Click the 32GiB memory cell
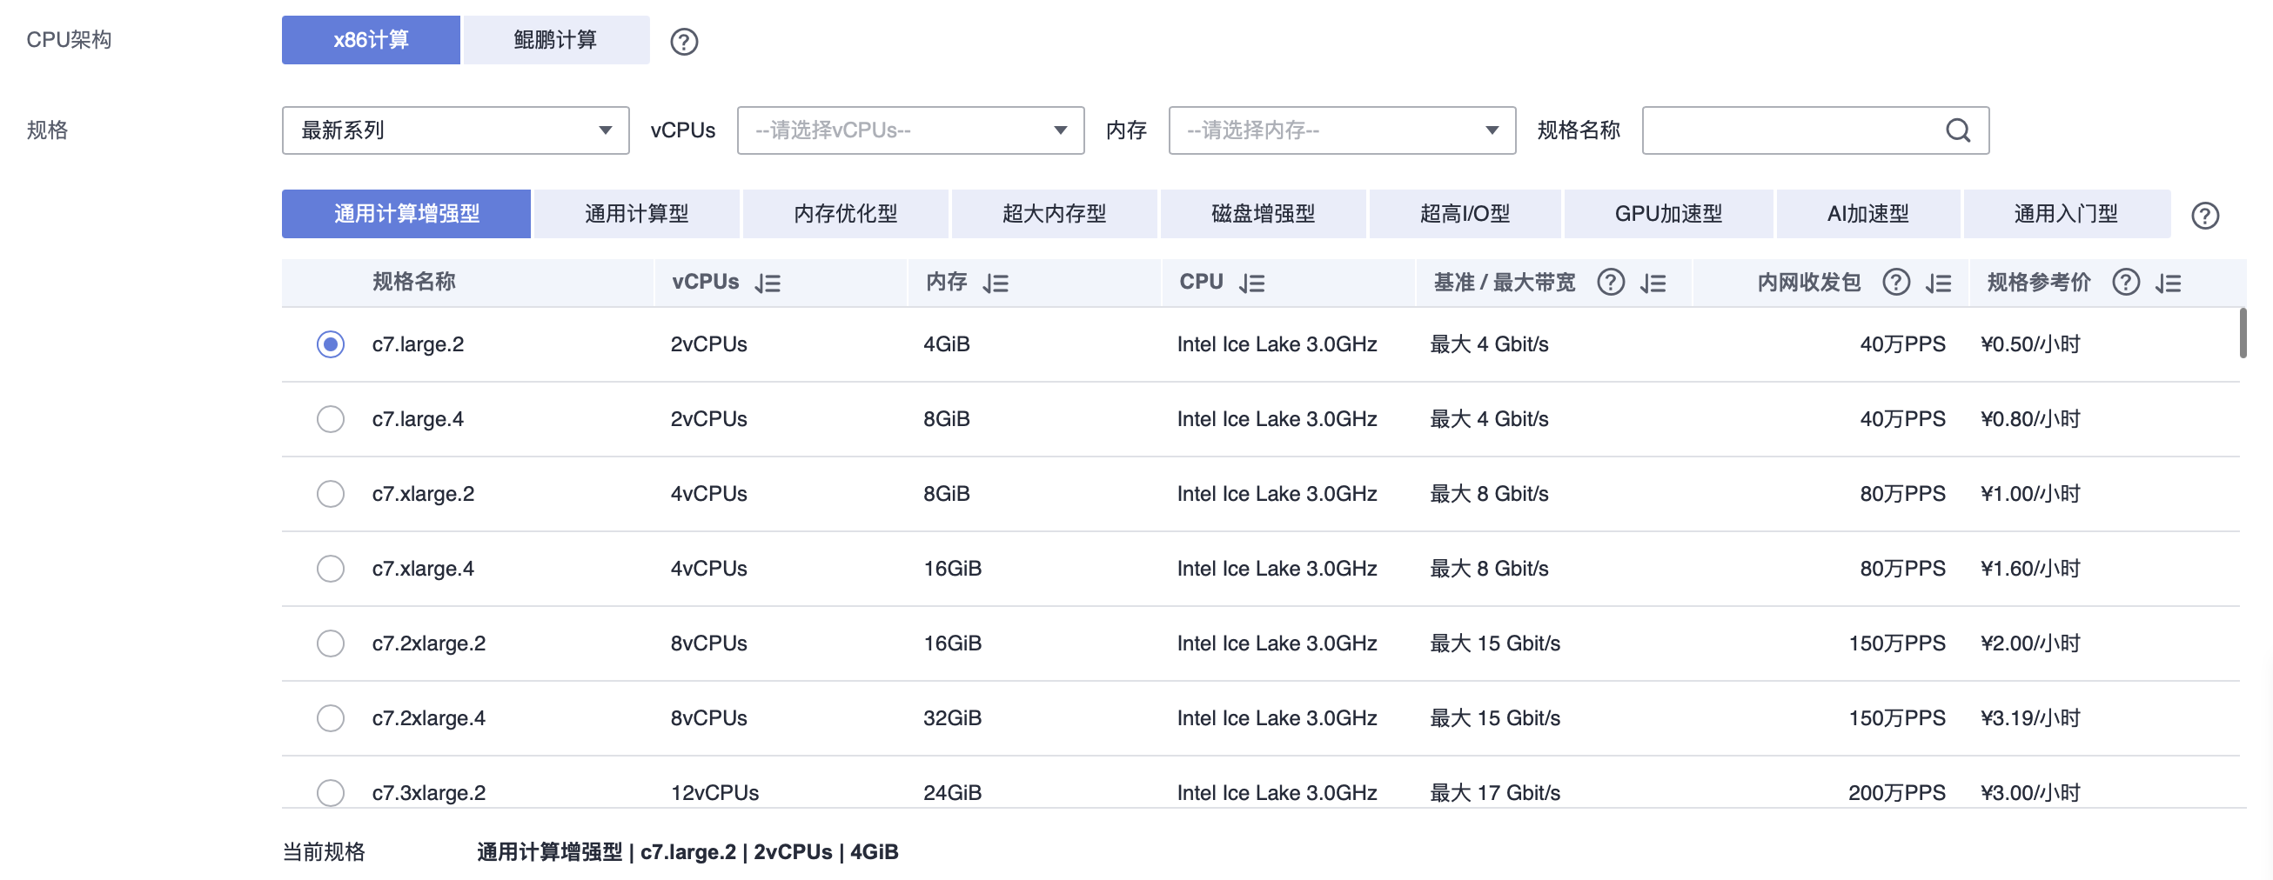This screenshot has height=880, width=2273. (952, 718)
